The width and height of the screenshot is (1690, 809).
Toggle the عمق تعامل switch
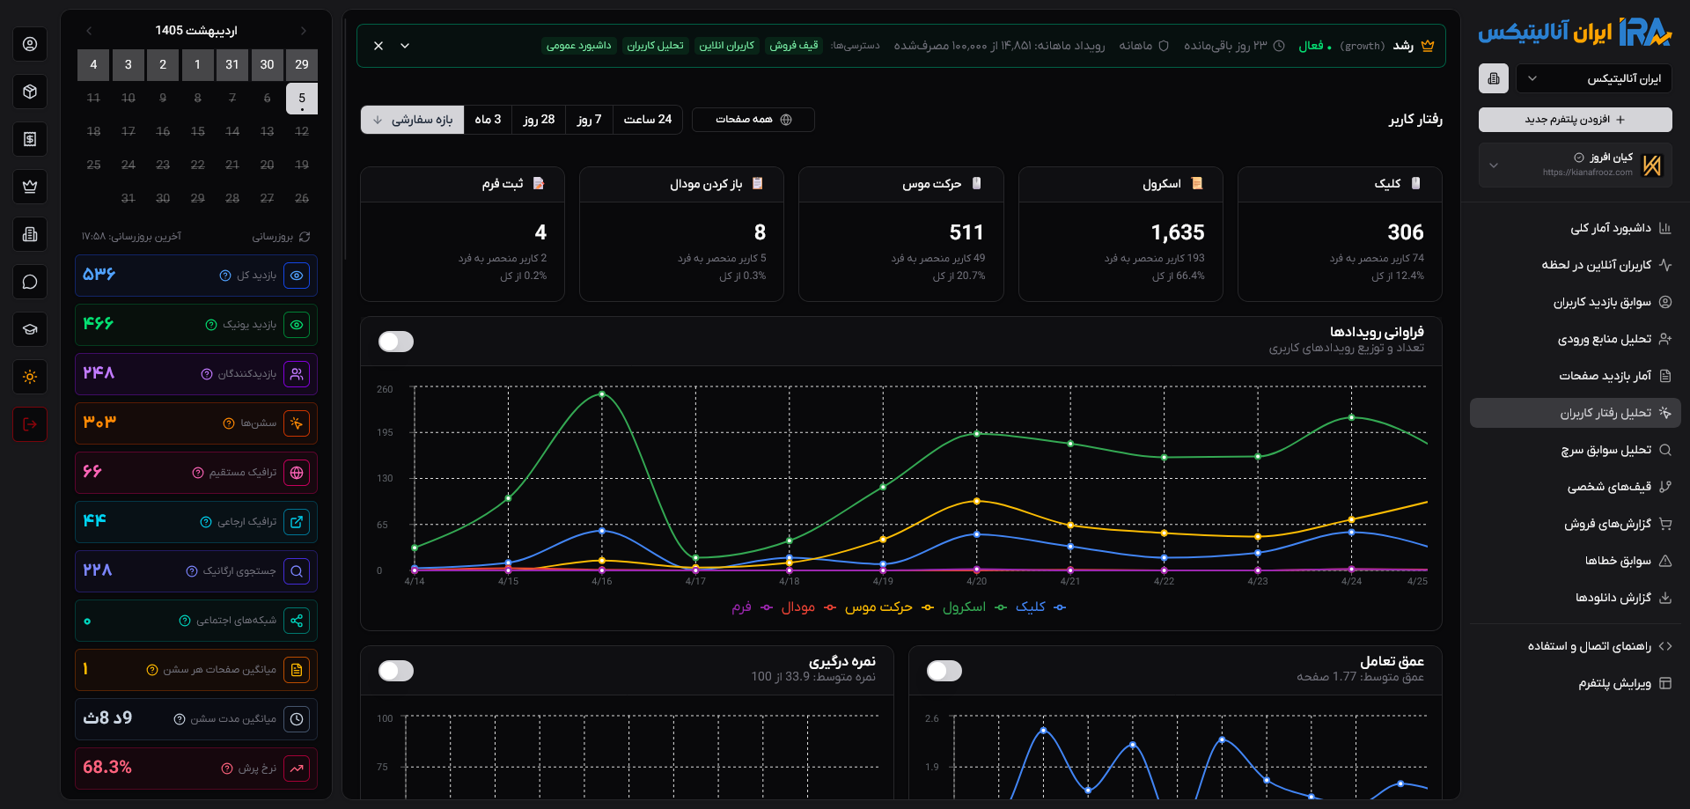click(x=944, y=671)
